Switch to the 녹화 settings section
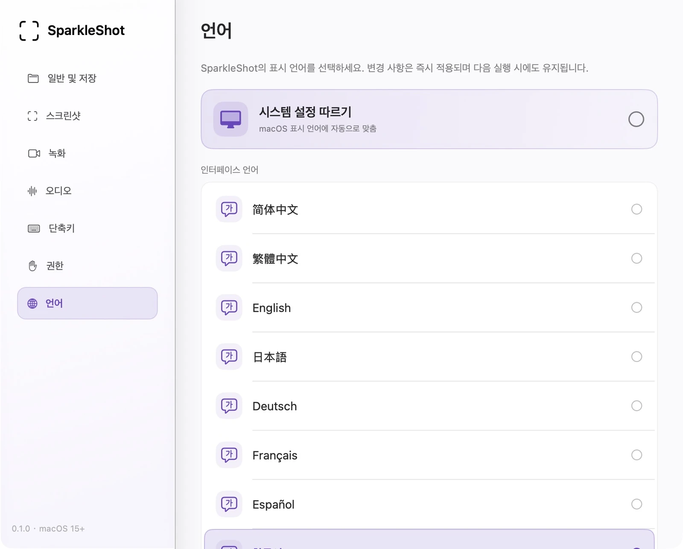The width and height of the screenshot is (683, 549). click(x=88, y=153)
